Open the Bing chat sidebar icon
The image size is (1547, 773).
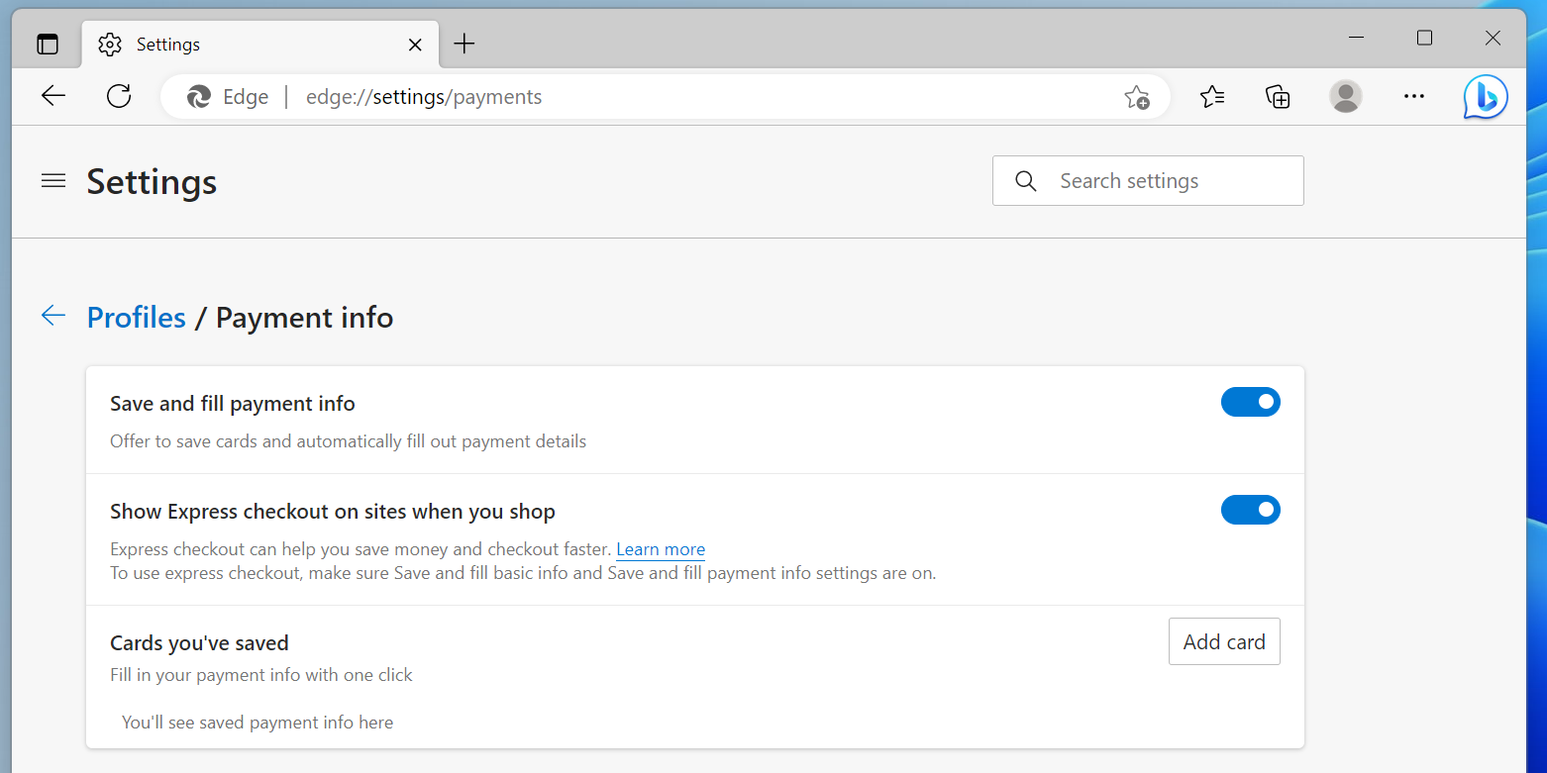click(x=1486, y=97)
